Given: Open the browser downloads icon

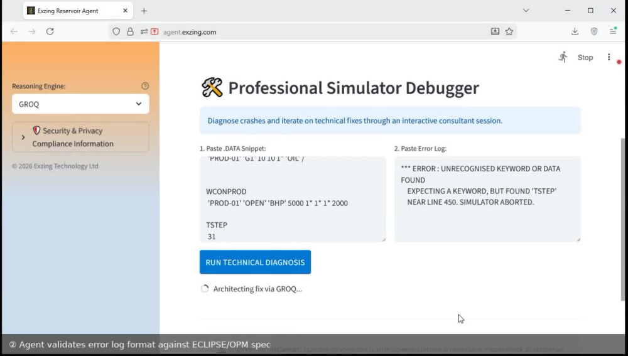Looking at the screenshot, I should 575,31.
